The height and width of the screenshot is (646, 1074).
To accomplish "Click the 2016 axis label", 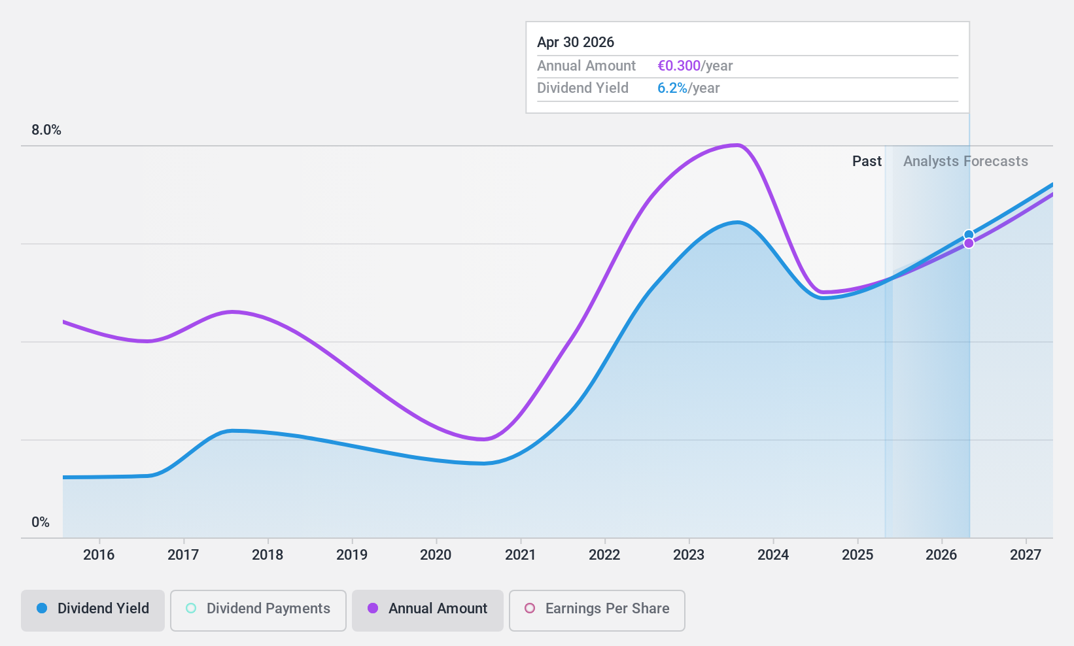I will (x=99, y=555).
